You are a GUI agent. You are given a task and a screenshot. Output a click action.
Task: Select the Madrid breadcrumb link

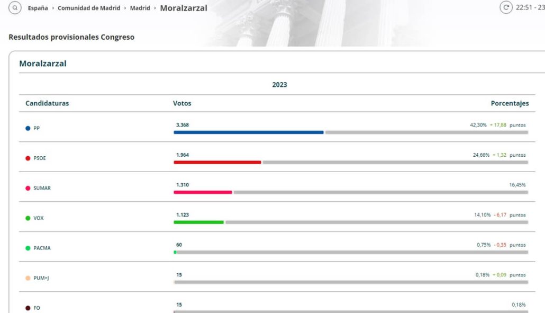click(140, 8)
